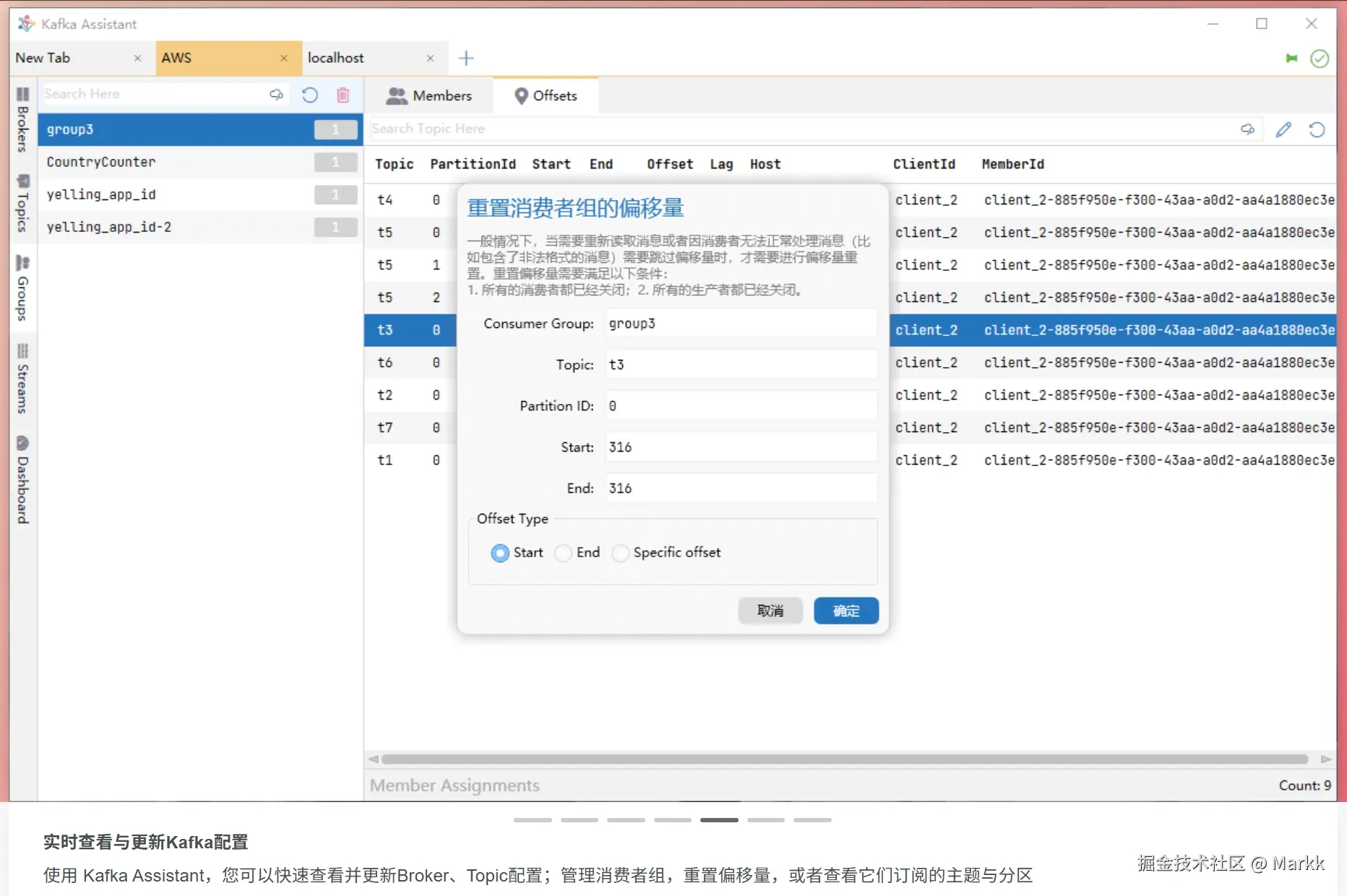This screenshot has width=1347, height=896.
Task: Click the Member Assignments panel label
Action: 455,785
